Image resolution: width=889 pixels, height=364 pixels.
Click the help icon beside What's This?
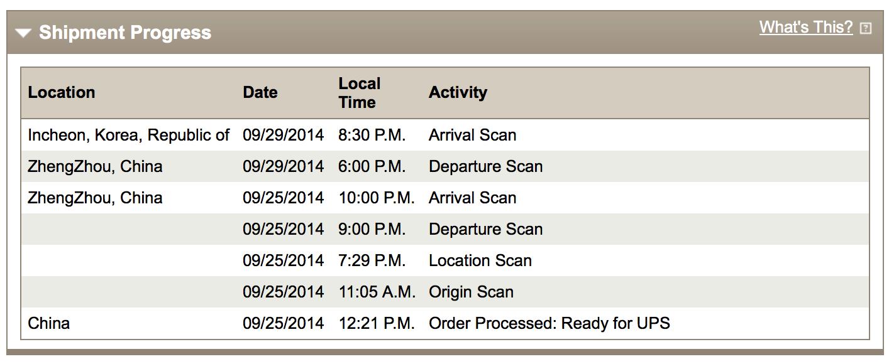pyautogui.click(x=866, y=28)
